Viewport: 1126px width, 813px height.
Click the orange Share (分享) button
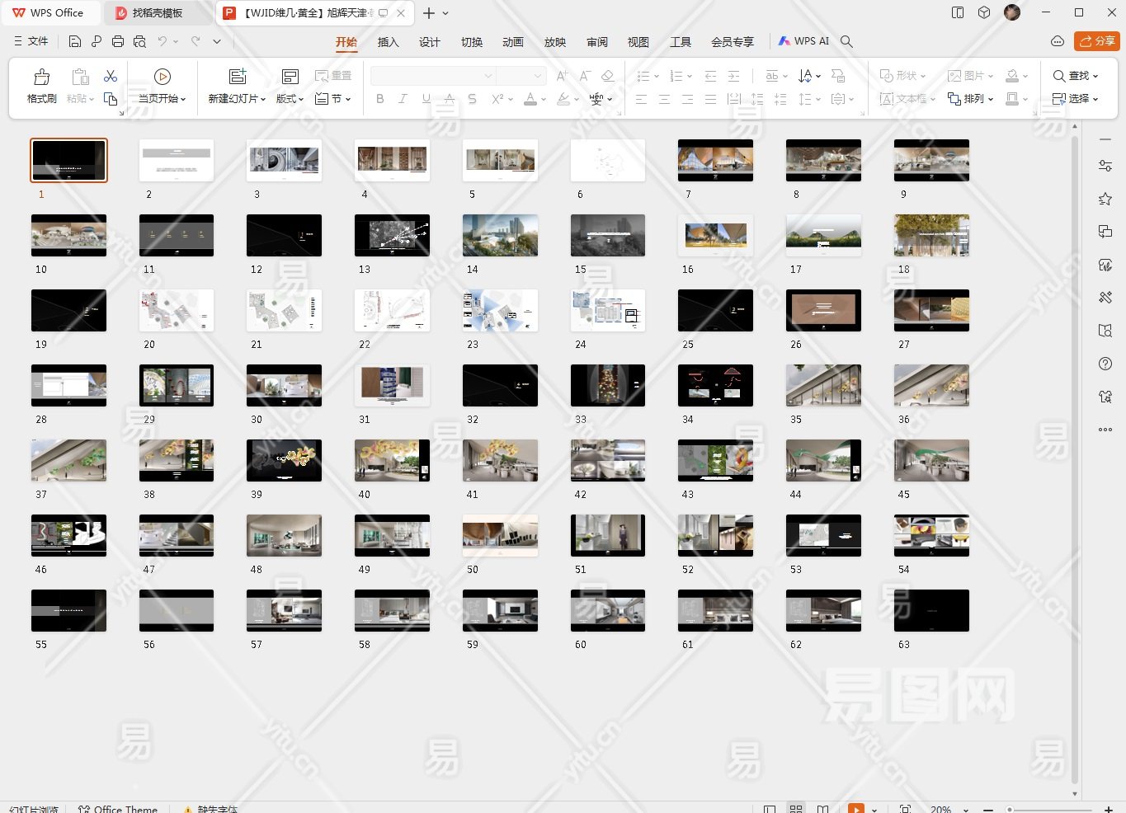tap(1096, 41)
